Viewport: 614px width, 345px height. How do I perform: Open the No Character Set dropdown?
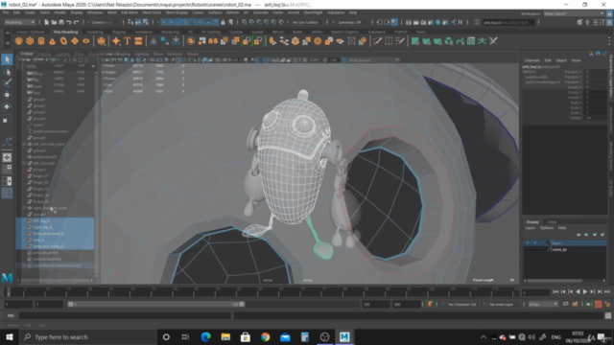click(462, 304)
